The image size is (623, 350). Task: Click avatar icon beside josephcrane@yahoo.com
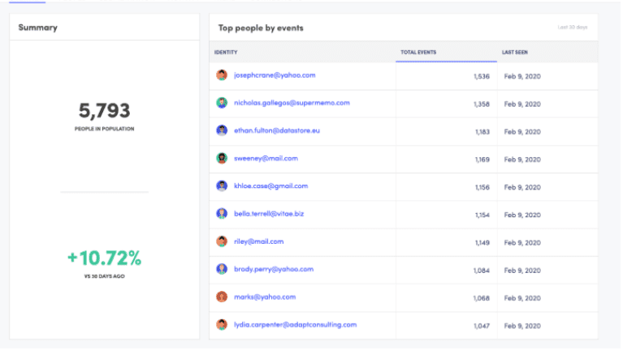coord(222,75)
